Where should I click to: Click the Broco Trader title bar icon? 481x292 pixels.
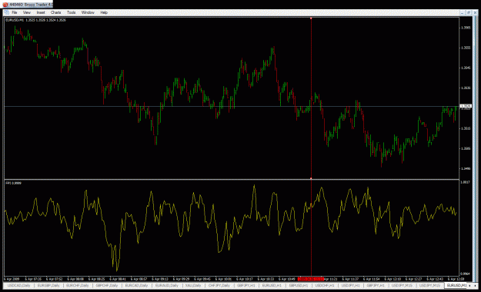[5, 5]
